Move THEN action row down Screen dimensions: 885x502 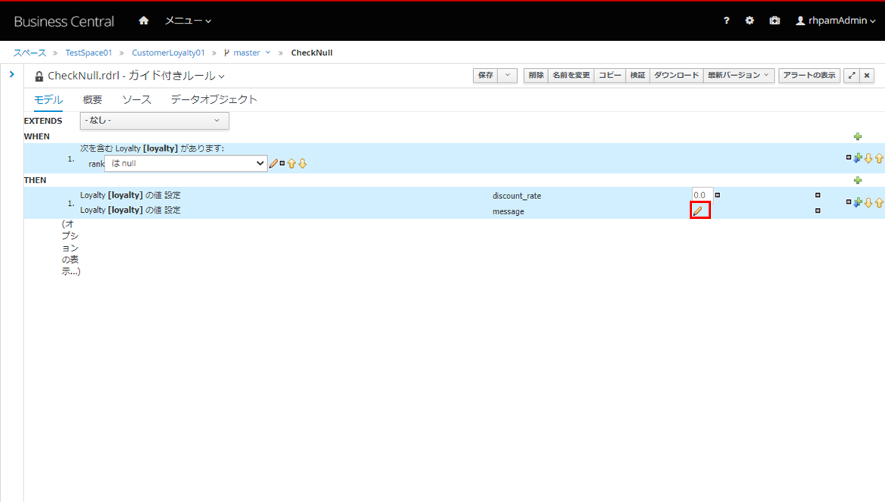click(868, 202)
